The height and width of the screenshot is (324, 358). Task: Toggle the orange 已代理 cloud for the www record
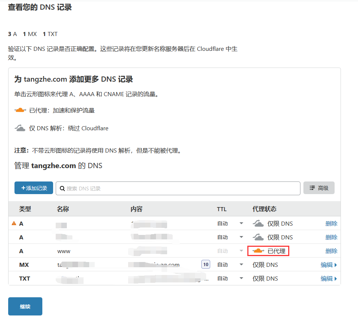tap(258, 251)
